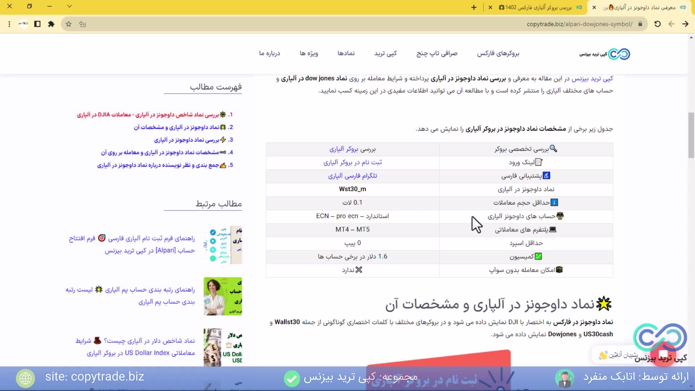695x391 pixels.
Task: Click the bookmark star icon
Action: tap(68, 24)
